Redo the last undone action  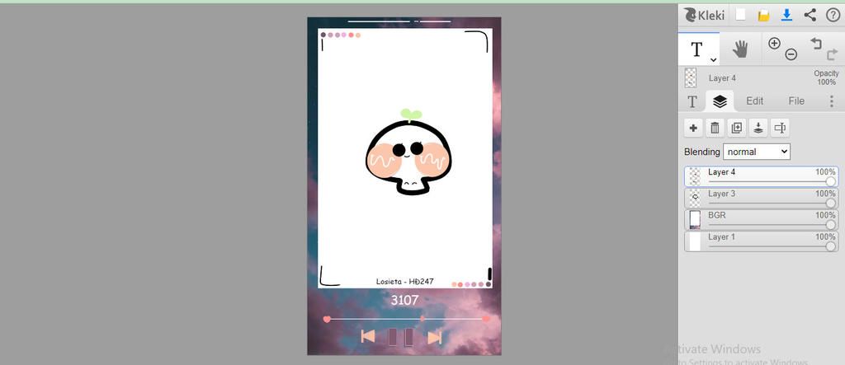[833, 54]
